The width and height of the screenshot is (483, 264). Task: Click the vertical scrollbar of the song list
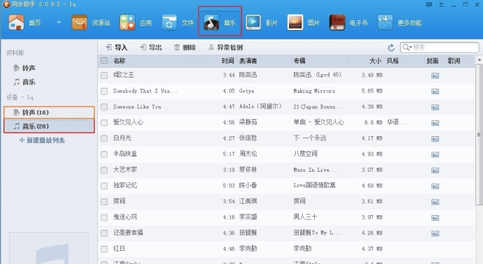click(479, 134)
